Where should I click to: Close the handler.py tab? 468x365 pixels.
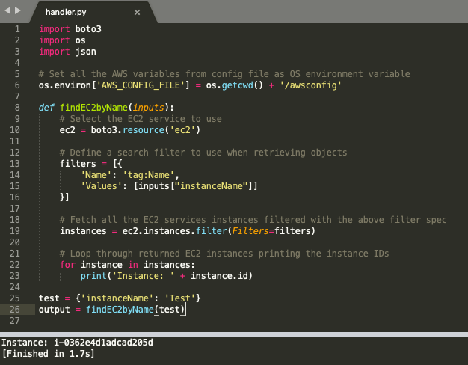point(136,13)
